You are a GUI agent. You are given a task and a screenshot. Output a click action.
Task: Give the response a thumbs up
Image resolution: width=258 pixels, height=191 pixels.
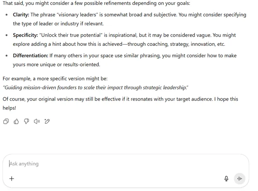16,121
